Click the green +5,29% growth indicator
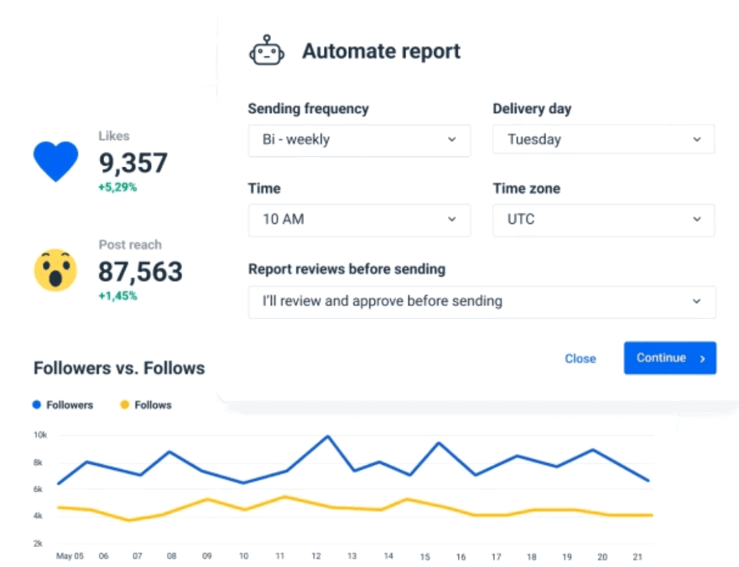 [117, 187]
